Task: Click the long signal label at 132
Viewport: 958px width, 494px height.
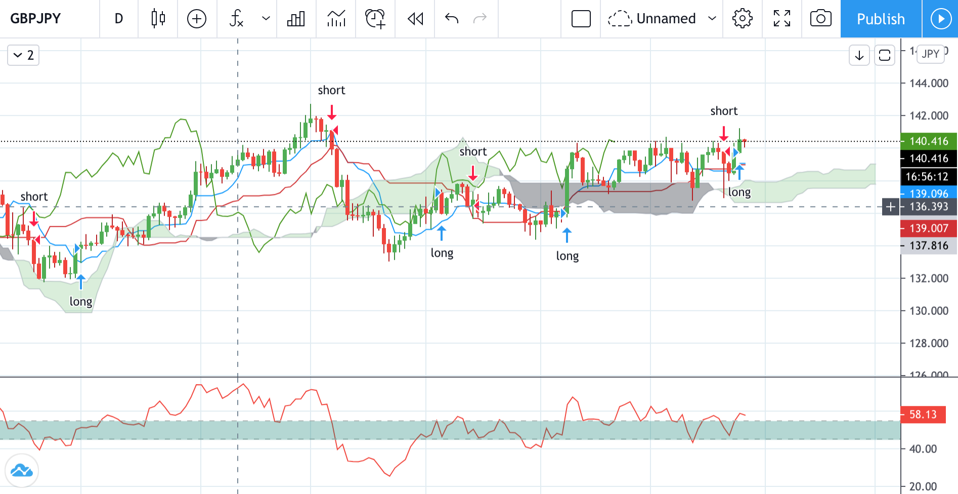Action: tap(81, 302)
